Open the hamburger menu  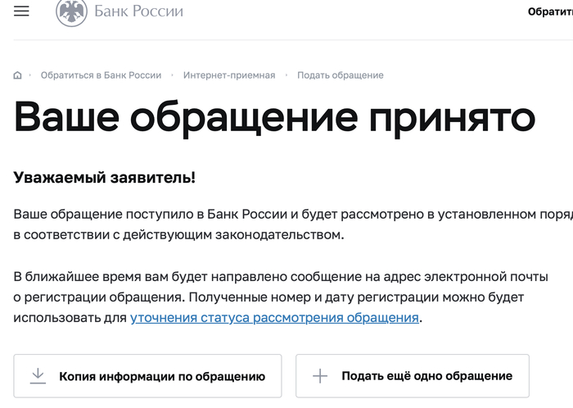click(x=21, y=11)
